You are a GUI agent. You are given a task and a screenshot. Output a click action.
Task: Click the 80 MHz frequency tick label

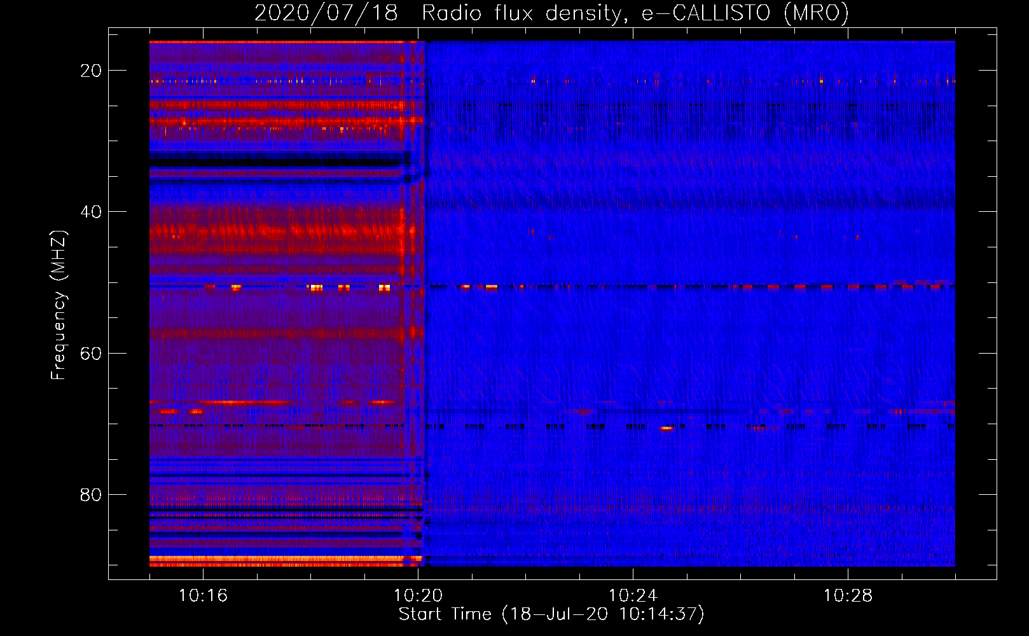pyautogui.click(x=91, y=494)
